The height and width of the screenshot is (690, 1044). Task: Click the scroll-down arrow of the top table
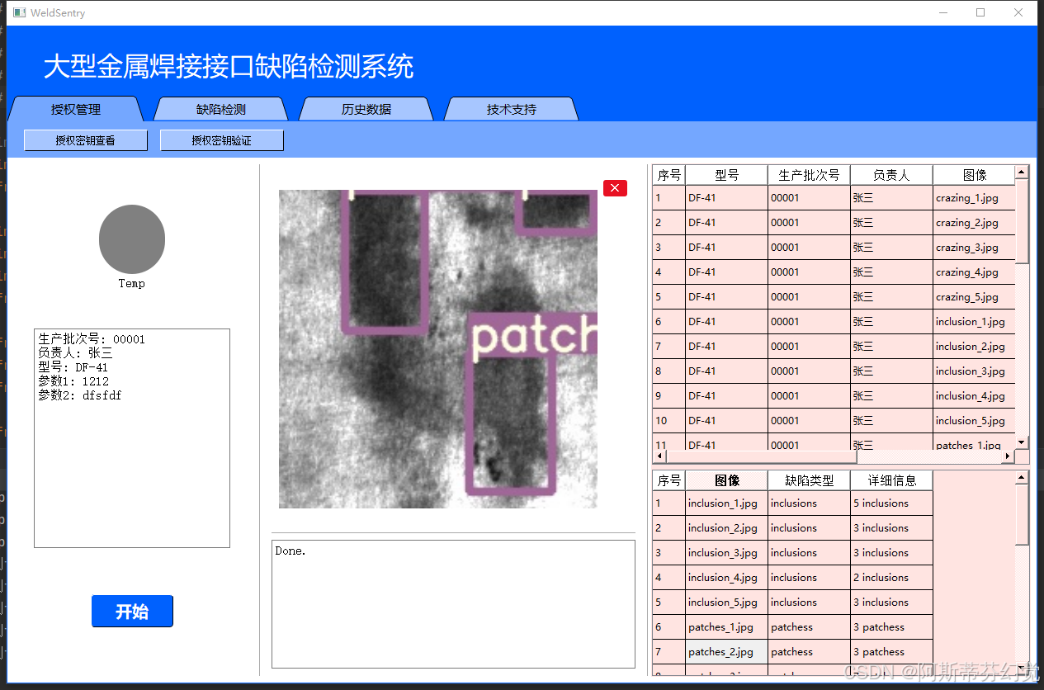click(1021, 440)
